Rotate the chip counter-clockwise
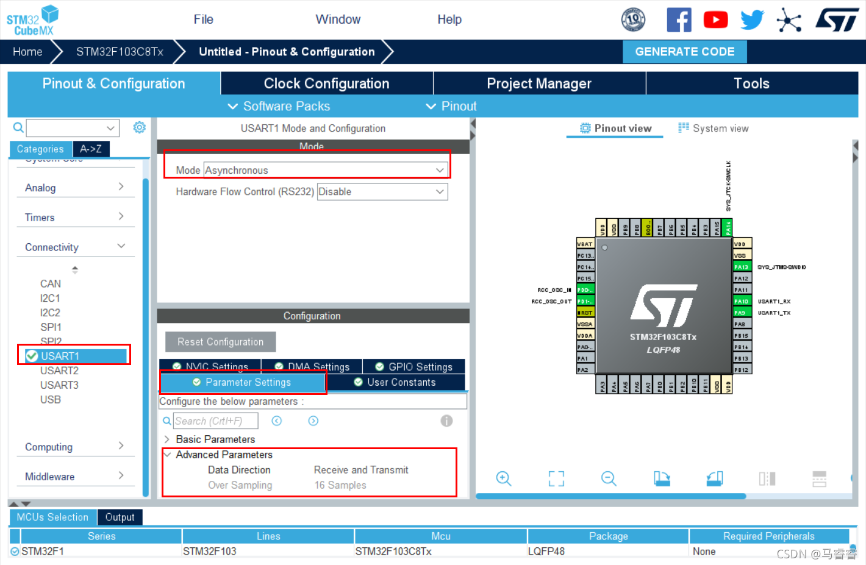 (715, 478)
